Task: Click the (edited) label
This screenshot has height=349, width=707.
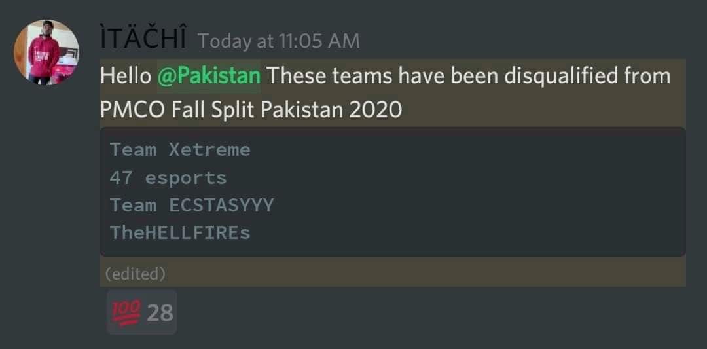Action: coord(136,274)
